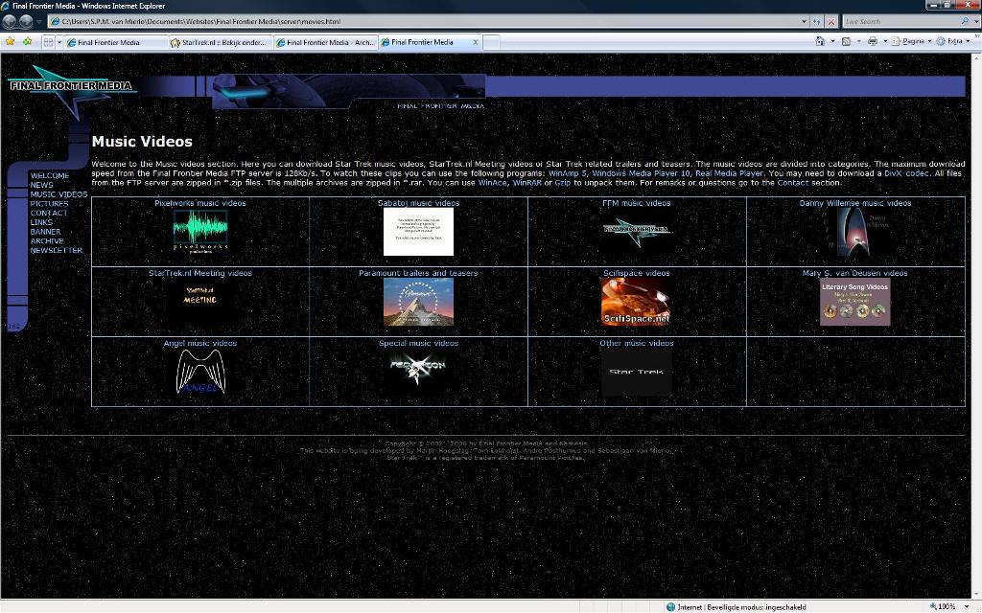Open the Favorites Center star icon
The width and height of the screenshot is (982, 613).
[10, 42]
